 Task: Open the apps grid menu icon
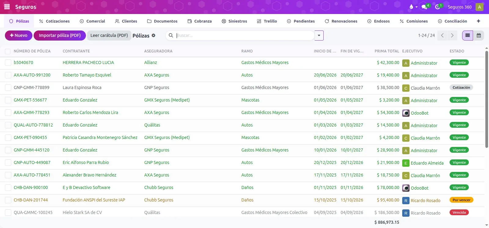(7, 7)
